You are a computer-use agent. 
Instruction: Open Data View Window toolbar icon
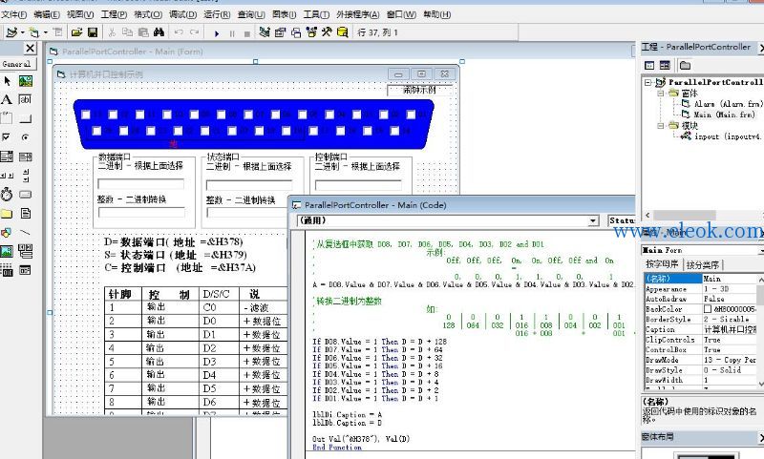(343, 32)
